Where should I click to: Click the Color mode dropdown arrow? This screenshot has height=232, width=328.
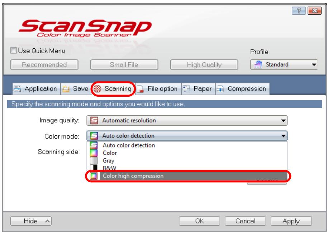coord(283,136)
